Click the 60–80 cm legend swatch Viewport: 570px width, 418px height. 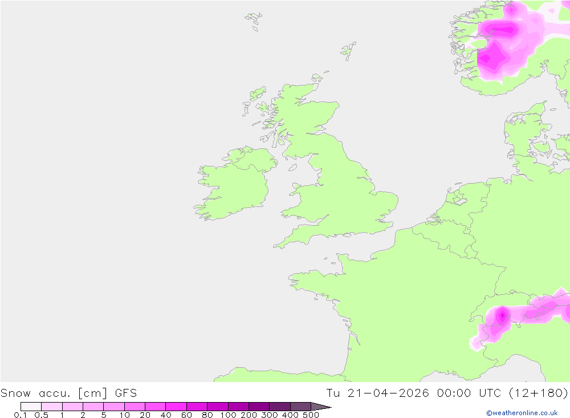197,407
